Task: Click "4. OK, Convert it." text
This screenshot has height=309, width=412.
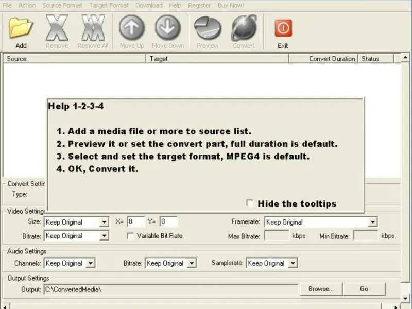Action: click(97, 169)
